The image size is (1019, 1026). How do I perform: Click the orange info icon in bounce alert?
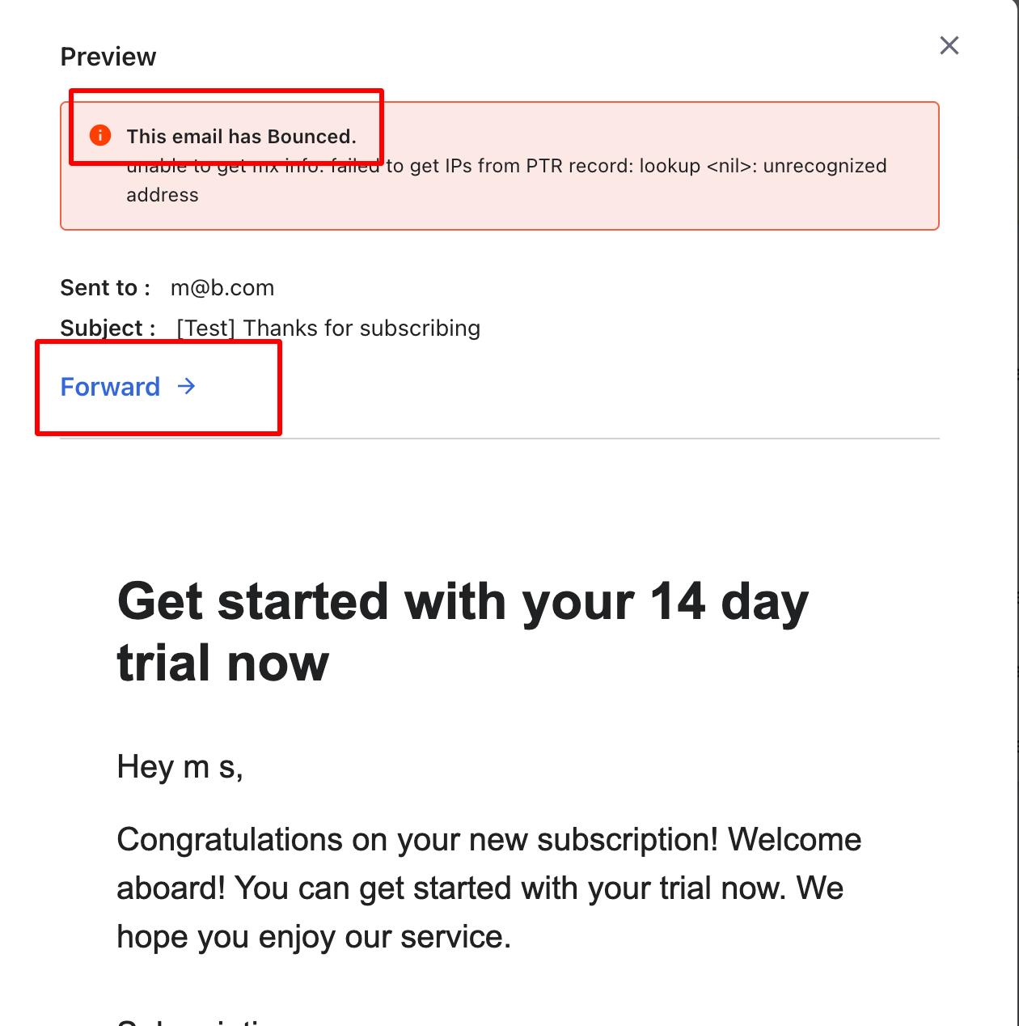[x=100, y=135]
